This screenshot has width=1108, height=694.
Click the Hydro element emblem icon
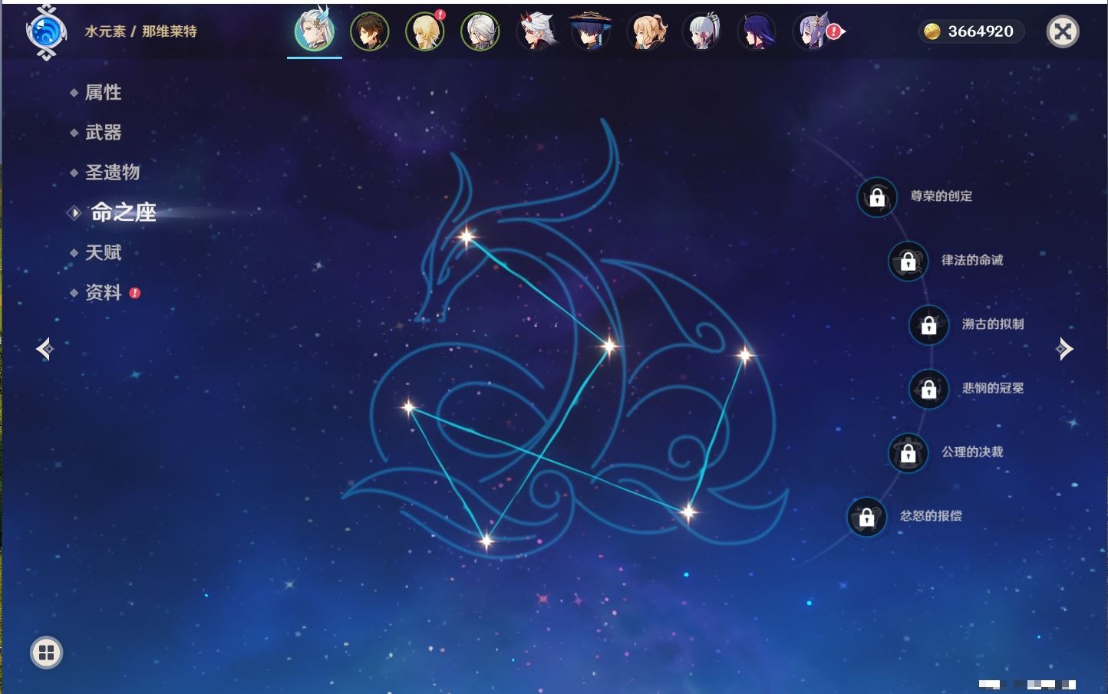click(45, 32)
